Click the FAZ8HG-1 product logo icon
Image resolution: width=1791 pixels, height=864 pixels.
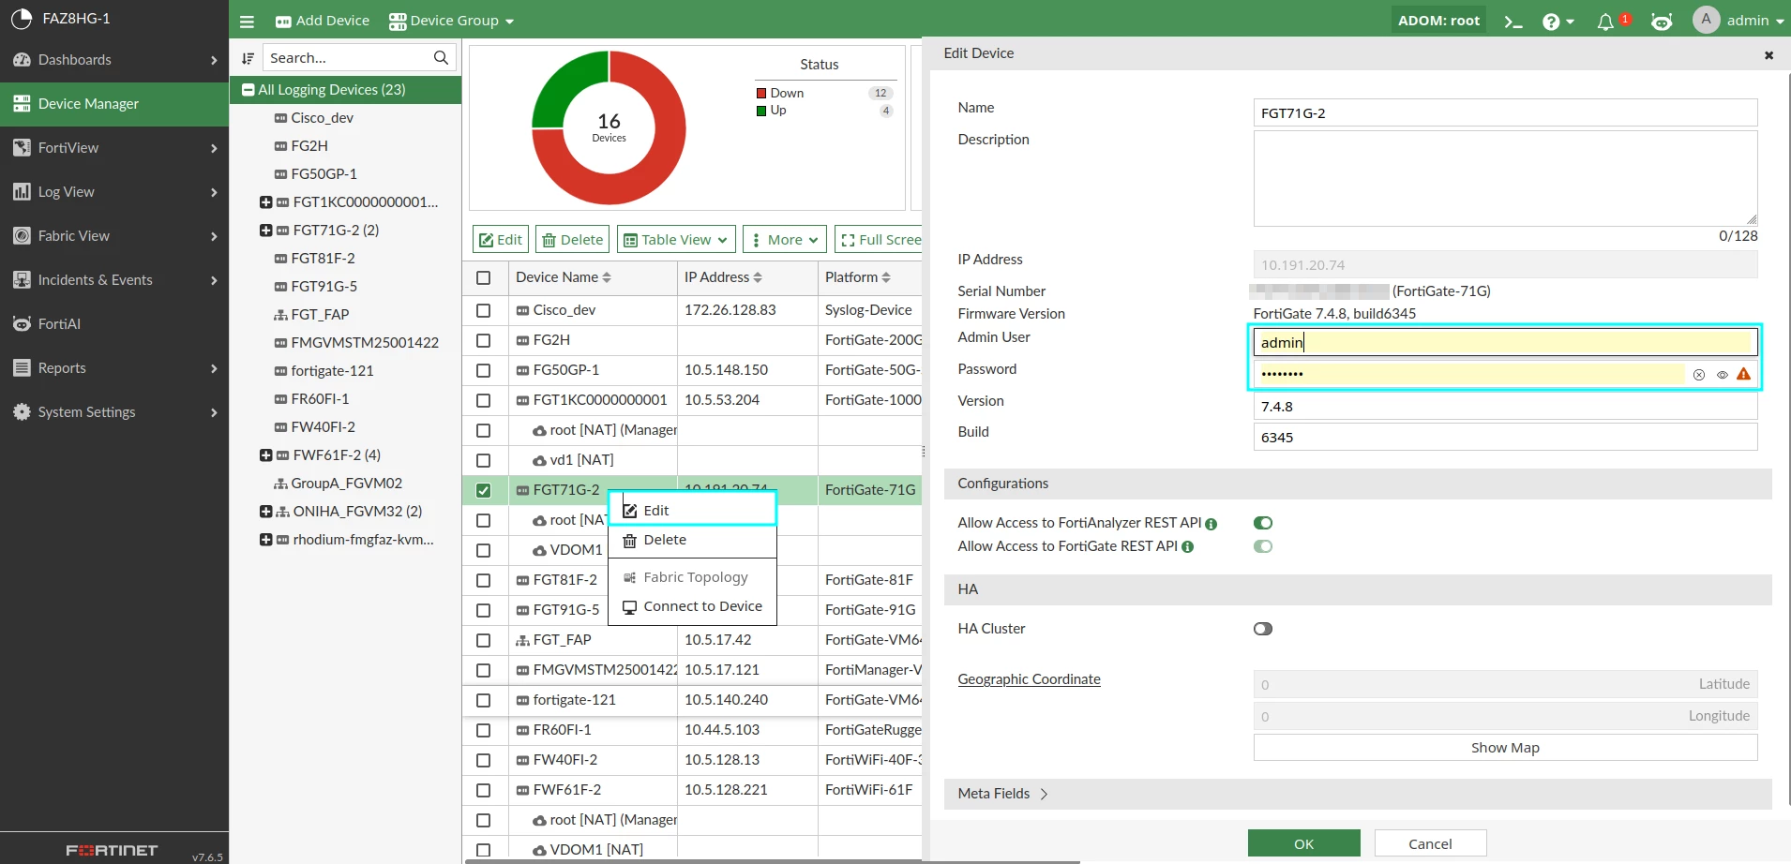(x=22, y=19)
